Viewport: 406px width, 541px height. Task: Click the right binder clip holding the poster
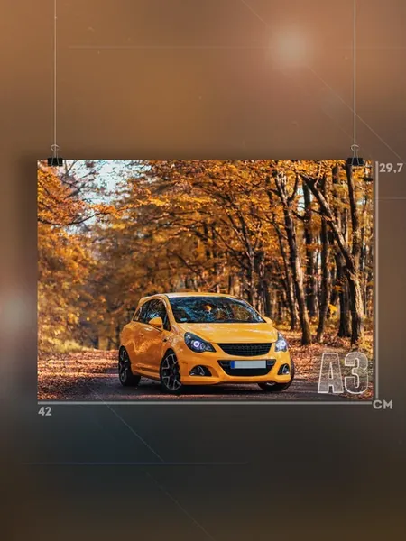(x=355, y=156)
